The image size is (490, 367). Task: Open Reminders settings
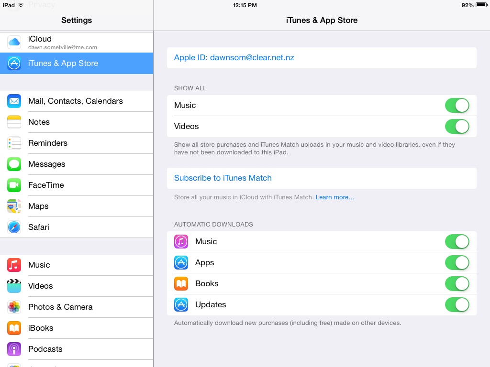point(77,143)
